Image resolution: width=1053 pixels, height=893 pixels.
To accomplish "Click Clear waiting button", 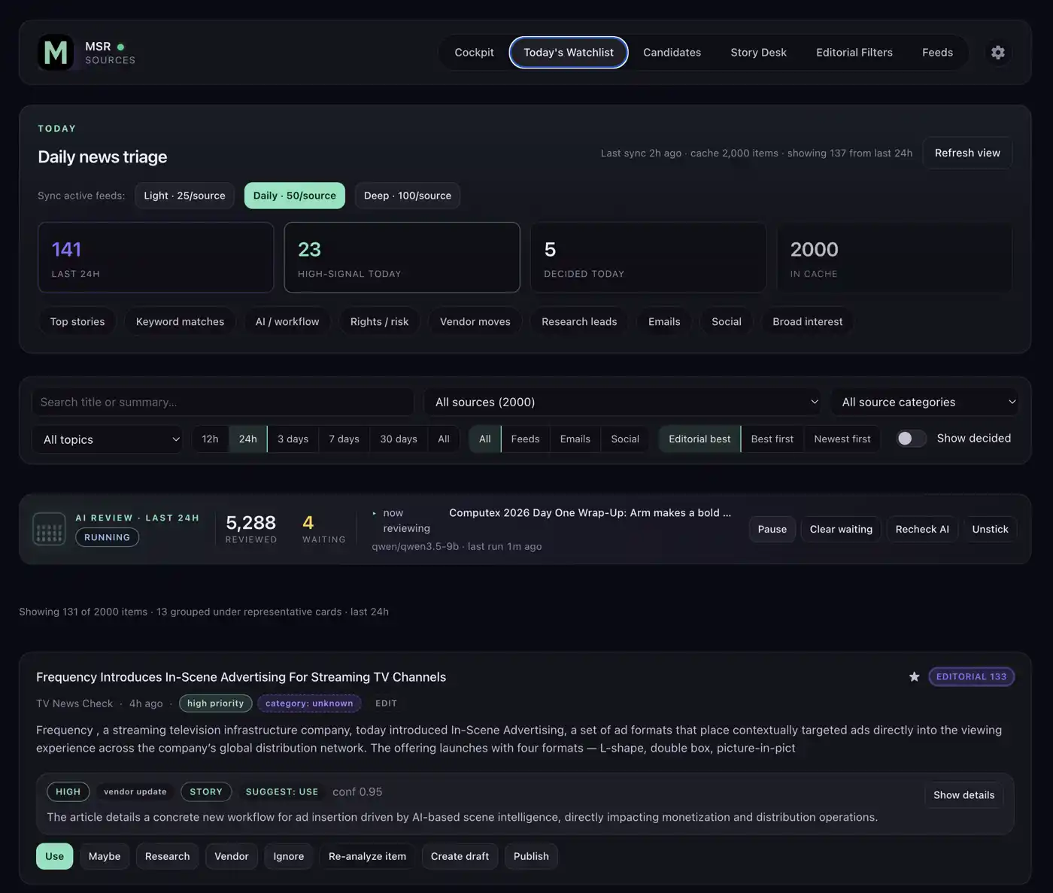I will tap(841, 529).
